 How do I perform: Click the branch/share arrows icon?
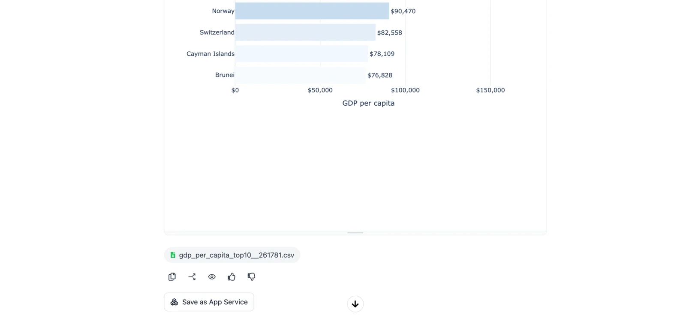(192, 277)
